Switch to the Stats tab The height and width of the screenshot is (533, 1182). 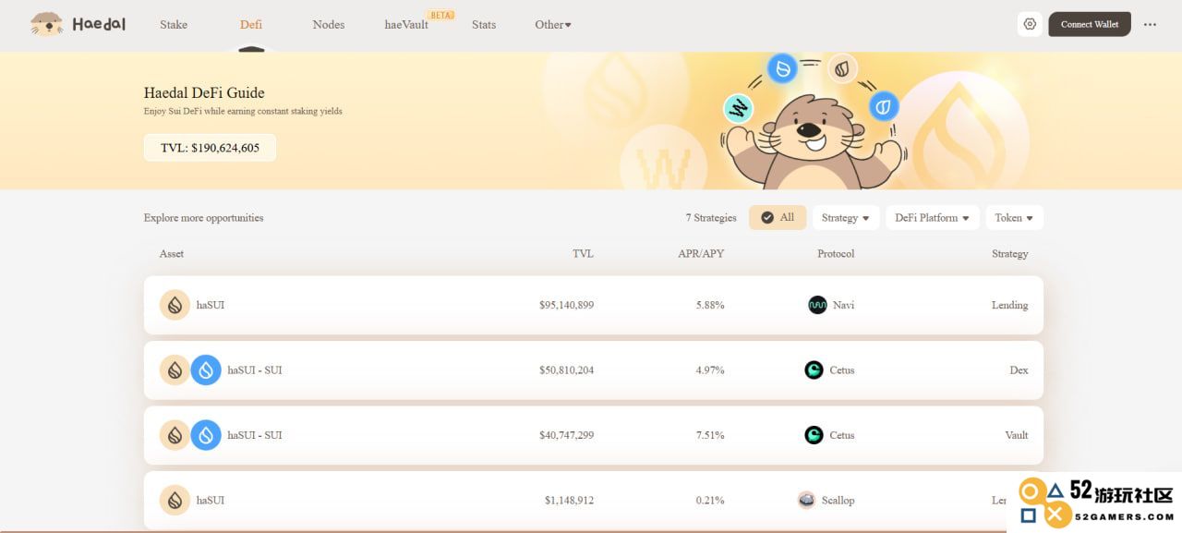484,25
